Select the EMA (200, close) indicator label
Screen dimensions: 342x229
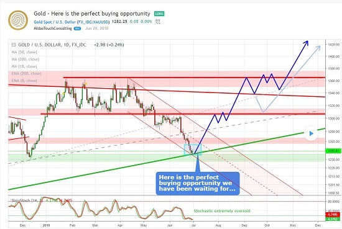pyautogui.click(x=26, y=73)
